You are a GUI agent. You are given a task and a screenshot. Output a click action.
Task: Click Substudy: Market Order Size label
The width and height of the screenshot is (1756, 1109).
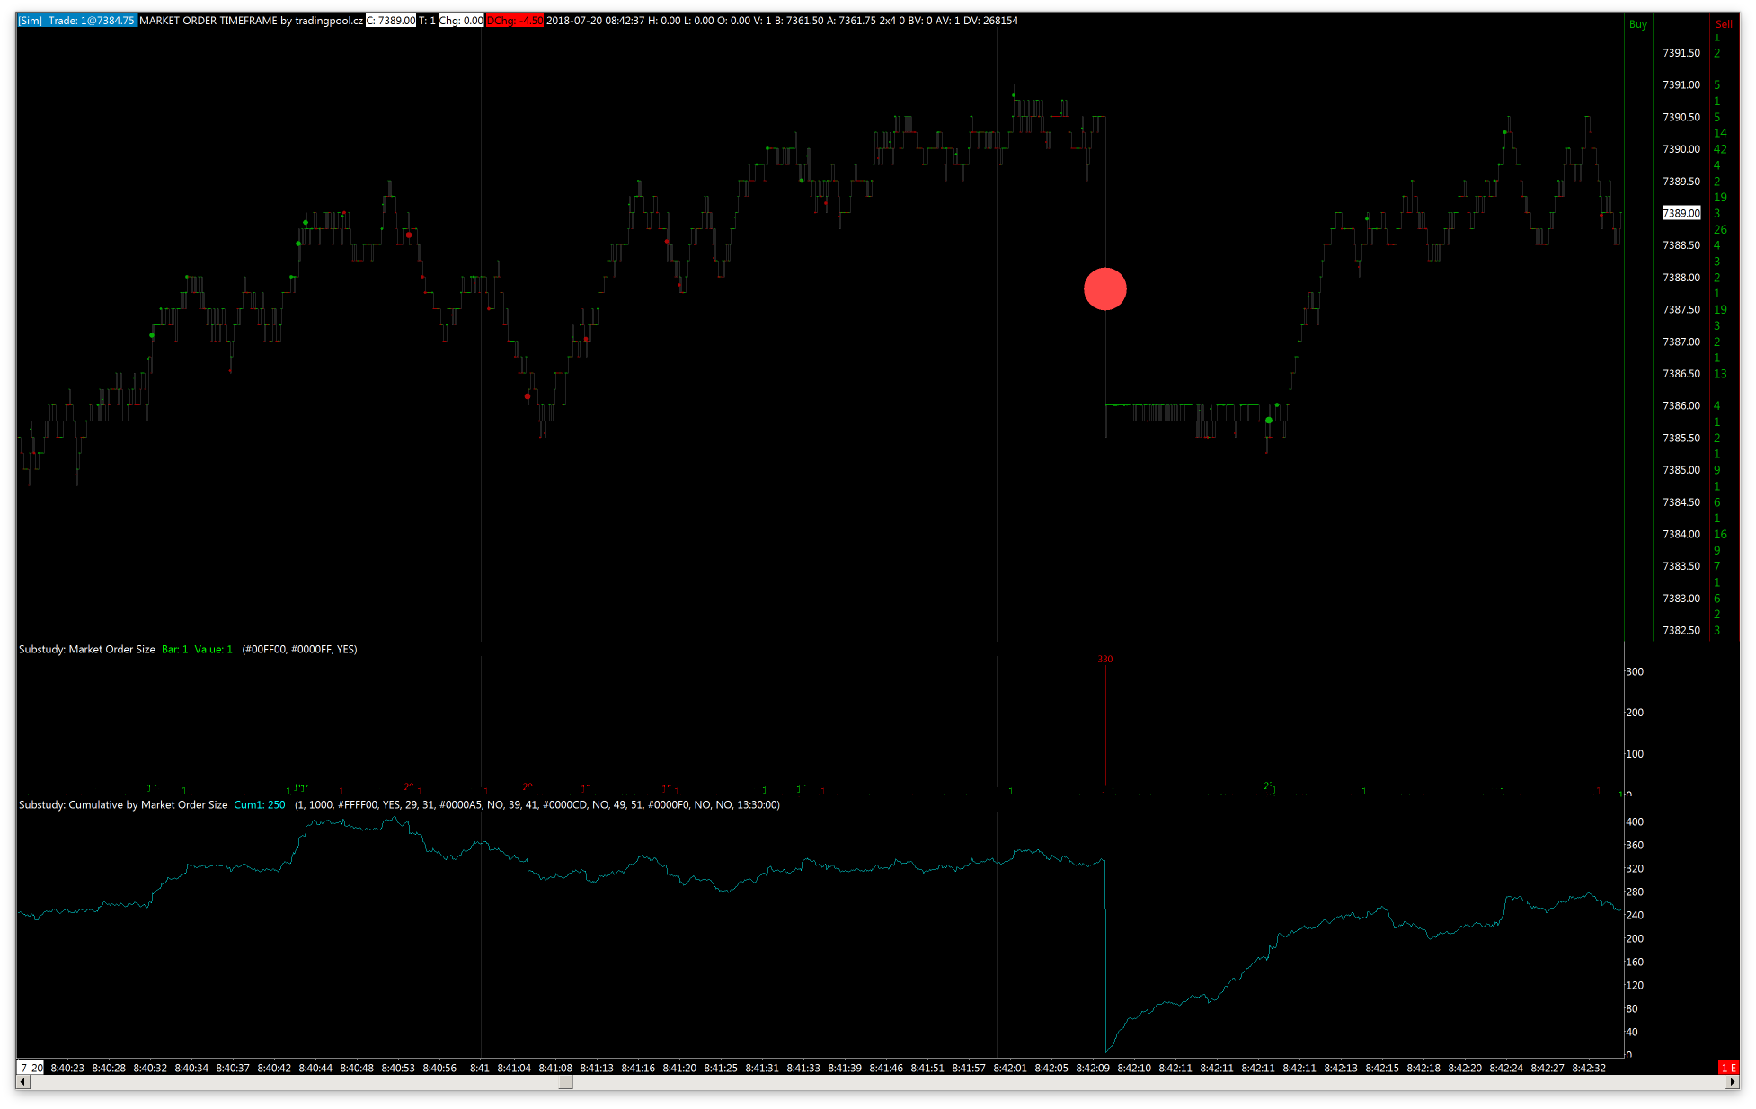pos(87,650)
